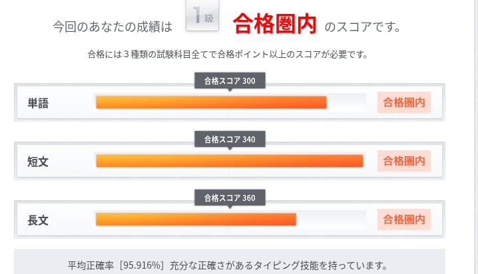Click the 合格スコア 340 marker label
Image resolution: width=478 pixels, height=274 pixels.
[x=230, y=139]
